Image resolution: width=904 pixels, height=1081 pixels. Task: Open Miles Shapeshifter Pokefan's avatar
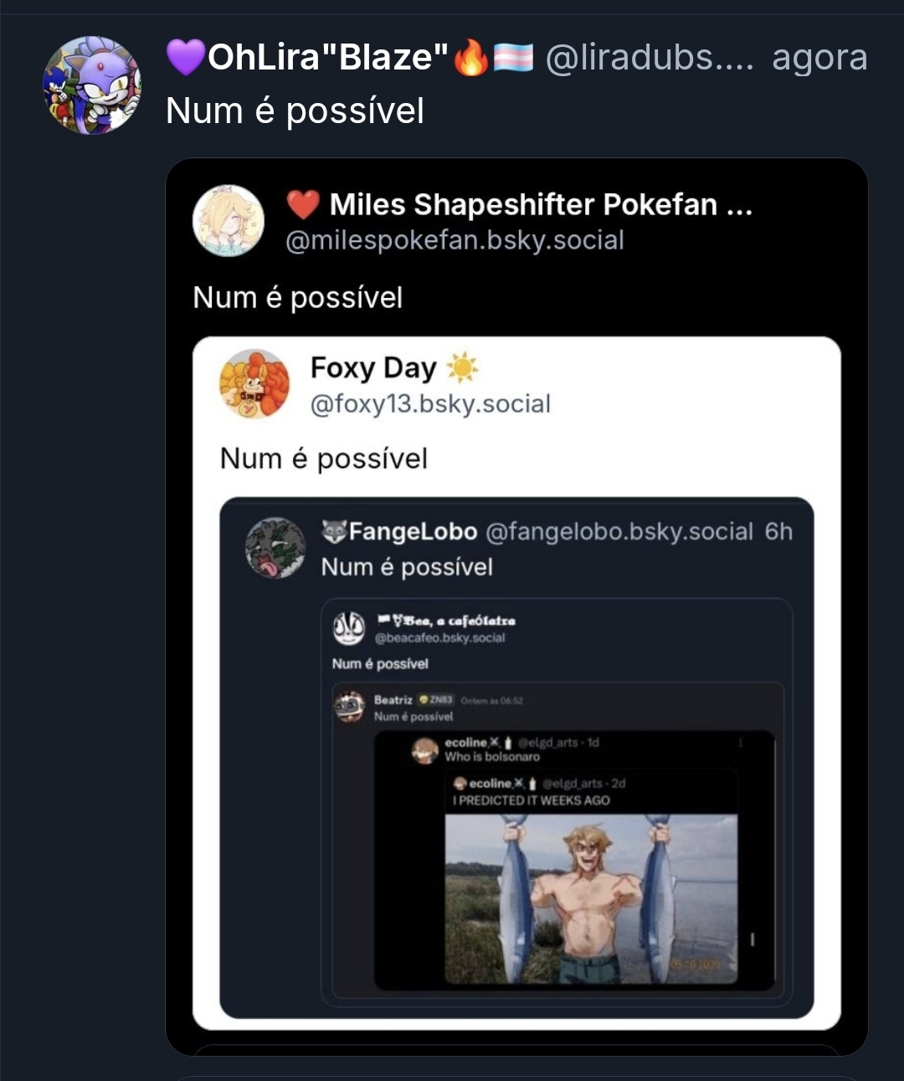coord(229,220)
